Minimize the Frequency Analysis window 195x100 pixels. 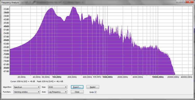pyautogui.click(x=179, y=2)
